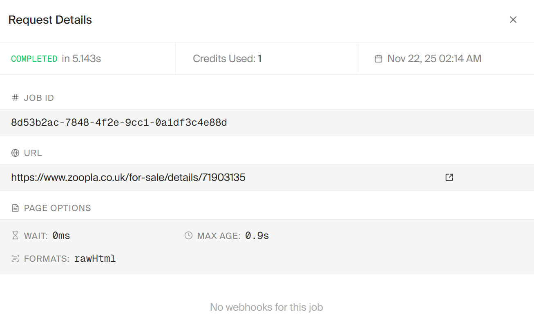
Task: Click the calendar icon beside the date
Action: [x=378, y=58]
